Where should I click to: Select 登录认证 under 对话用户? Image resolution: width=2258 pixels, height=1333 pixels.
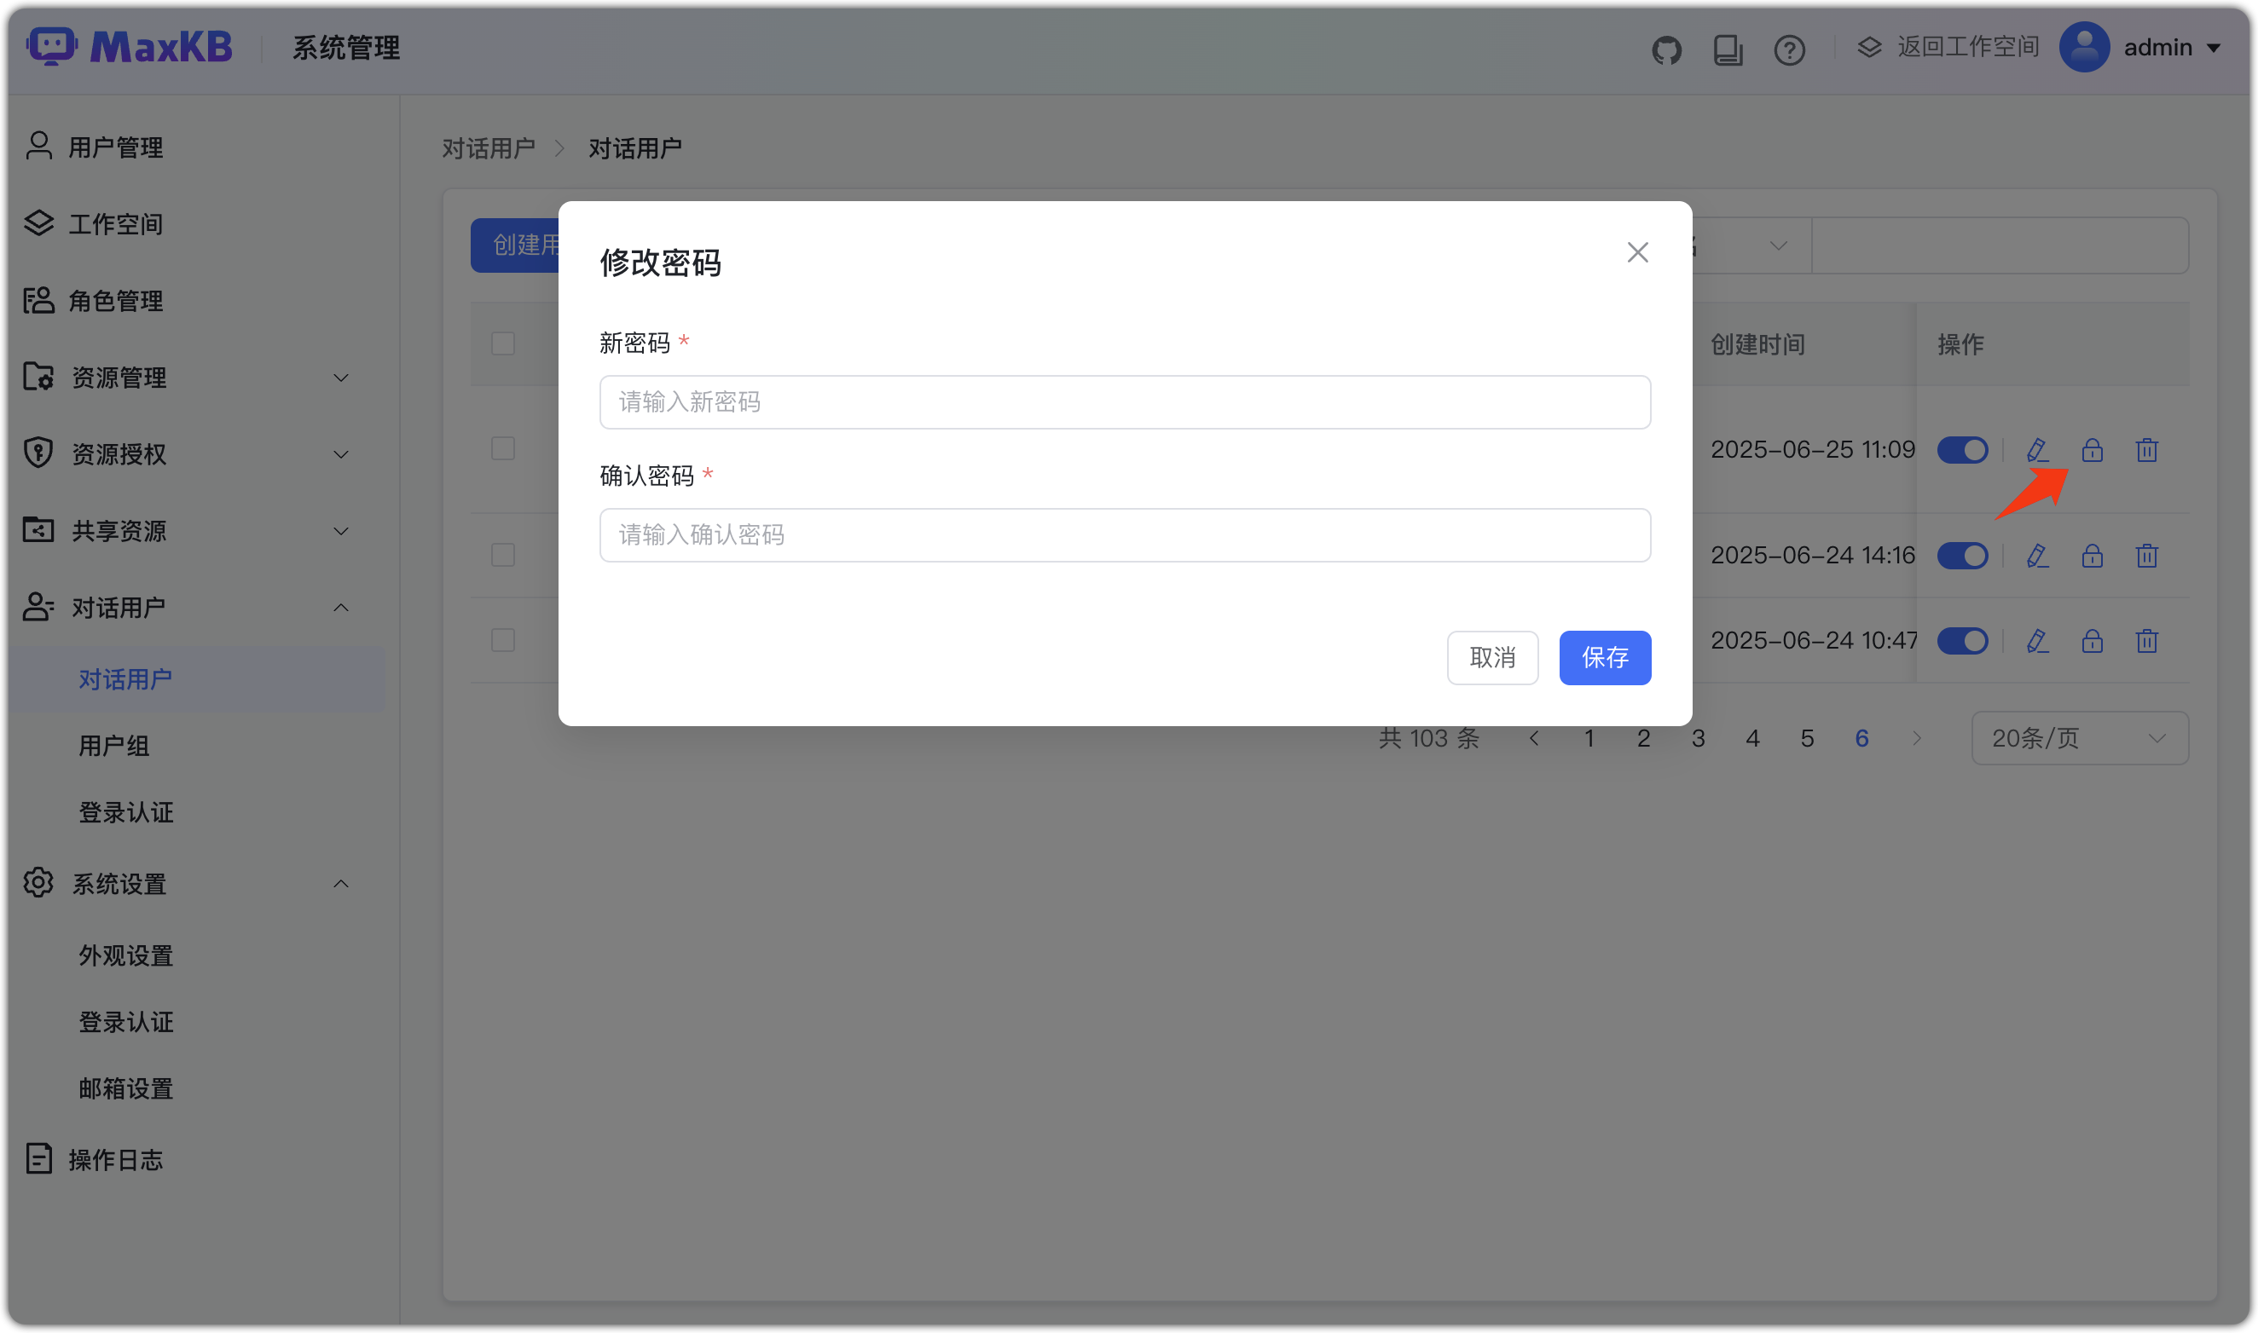click(126, 812)
